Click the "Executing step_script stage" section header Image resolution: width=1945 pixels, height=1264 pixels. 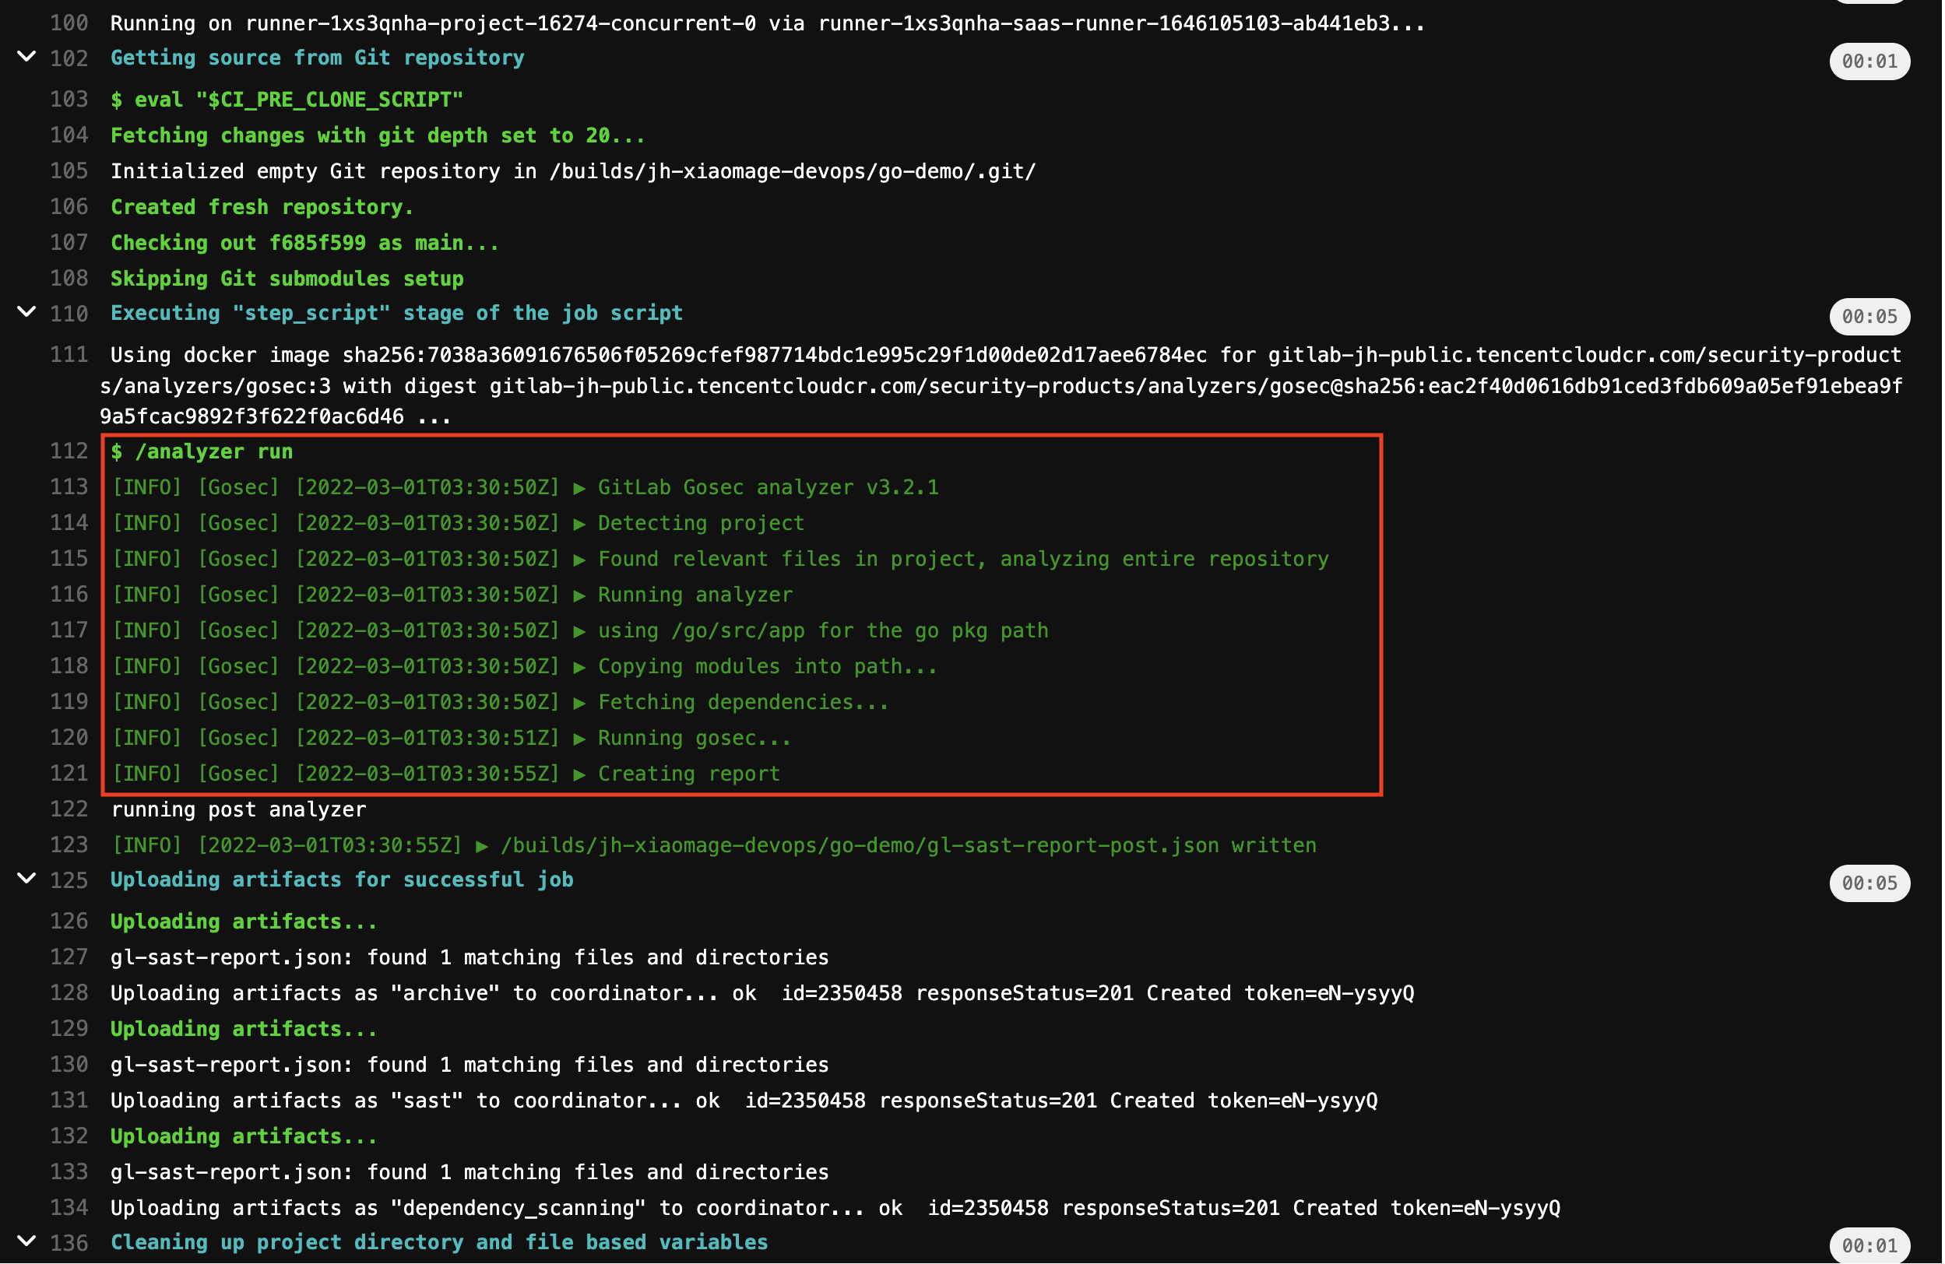pos(396,313)
